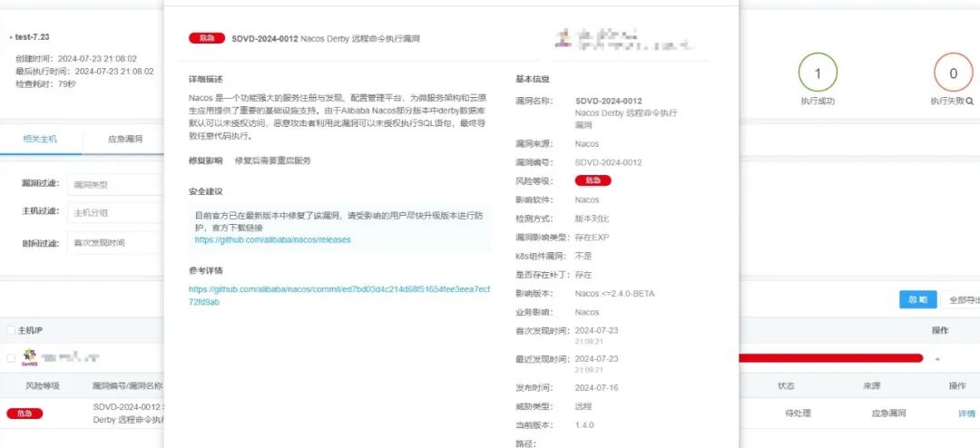Open the nacos releases GitHub link
This screenshot has height=448, width=980.
click(x=272, y=239)
